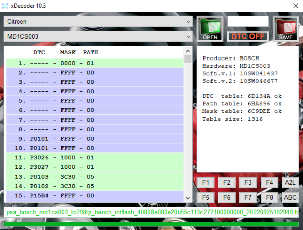Click the F3 button
This screenshot has width=303, height=230.
pyautogui.click(x=247, y=182)
